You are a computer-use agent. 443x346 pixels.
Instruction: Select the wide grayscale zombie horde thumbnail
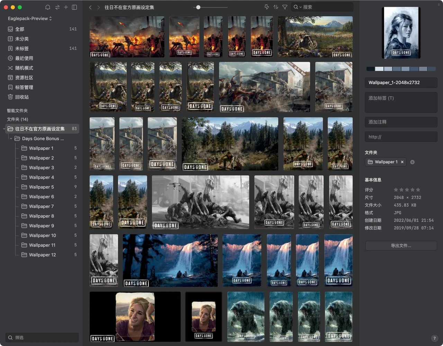pyautogui.click(x=200, y=202)
